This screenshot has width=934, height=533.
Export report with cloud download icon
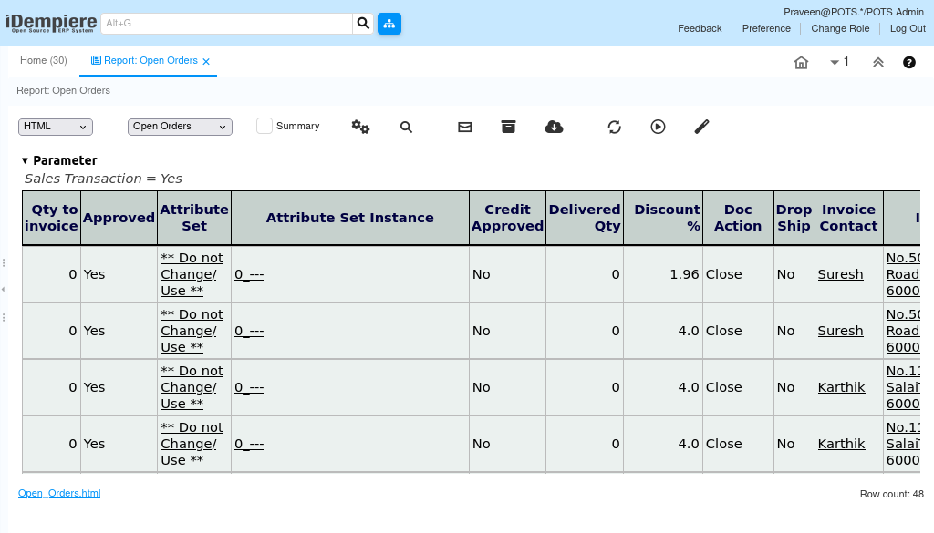coord(554,127)
